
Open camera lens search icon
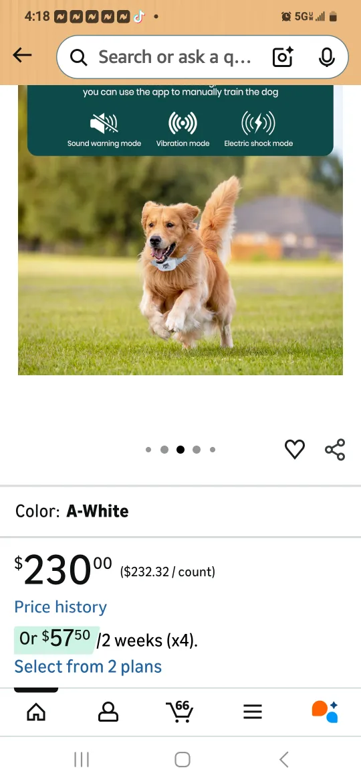pyautogui.click(x=283, y=57)
